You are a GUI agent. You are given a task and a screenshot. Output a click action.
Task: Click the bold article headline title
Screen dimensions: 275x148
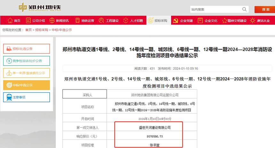coord(167,52)
